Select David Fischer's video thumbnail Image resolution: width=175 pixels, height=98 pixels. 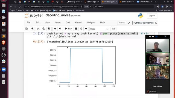click(157, 59)
